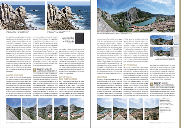Screen dimensions: 181x128
Task: Click the small number badge on the panorama's bottom-left corner
Action: point(98,31)
